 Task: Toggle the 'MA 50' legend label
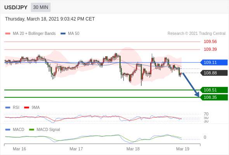click(x=74, y=34)
